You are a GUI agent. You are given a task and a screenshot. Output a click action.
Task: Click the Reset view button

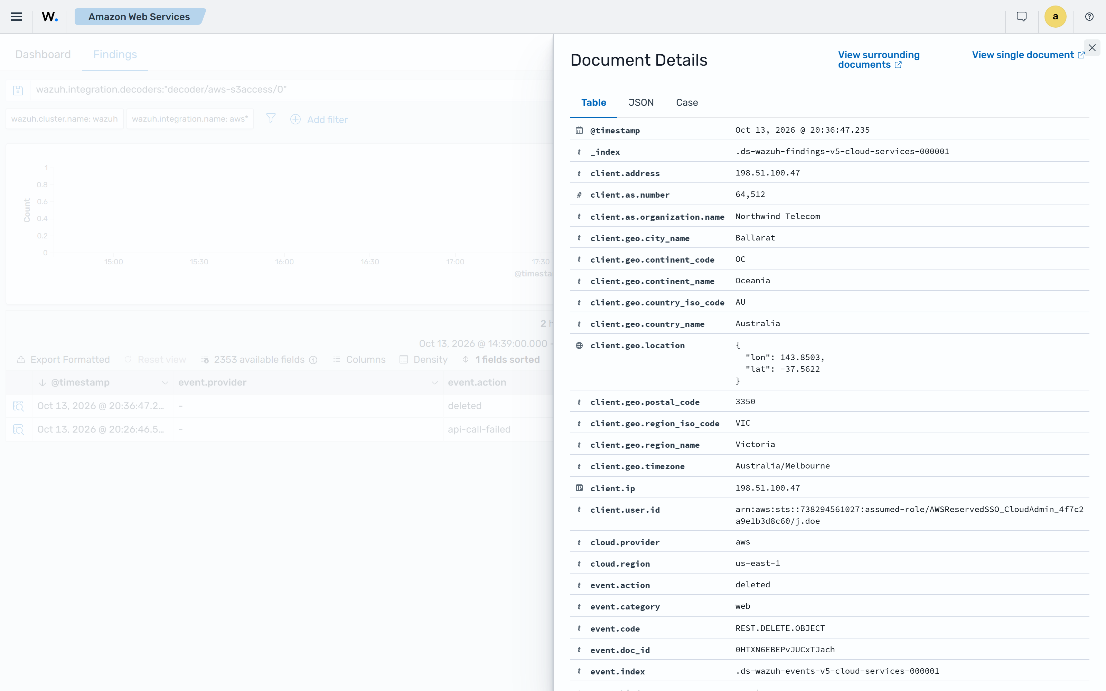tap(155, 360)
